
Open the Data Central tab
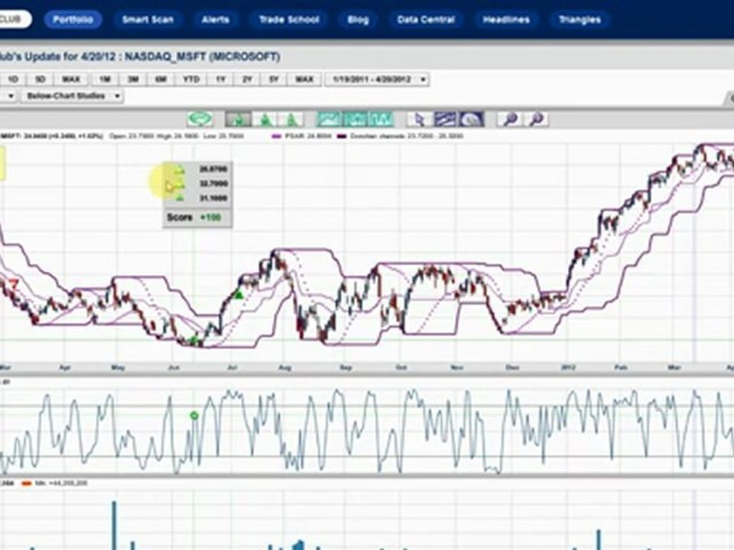pos(426,20)
